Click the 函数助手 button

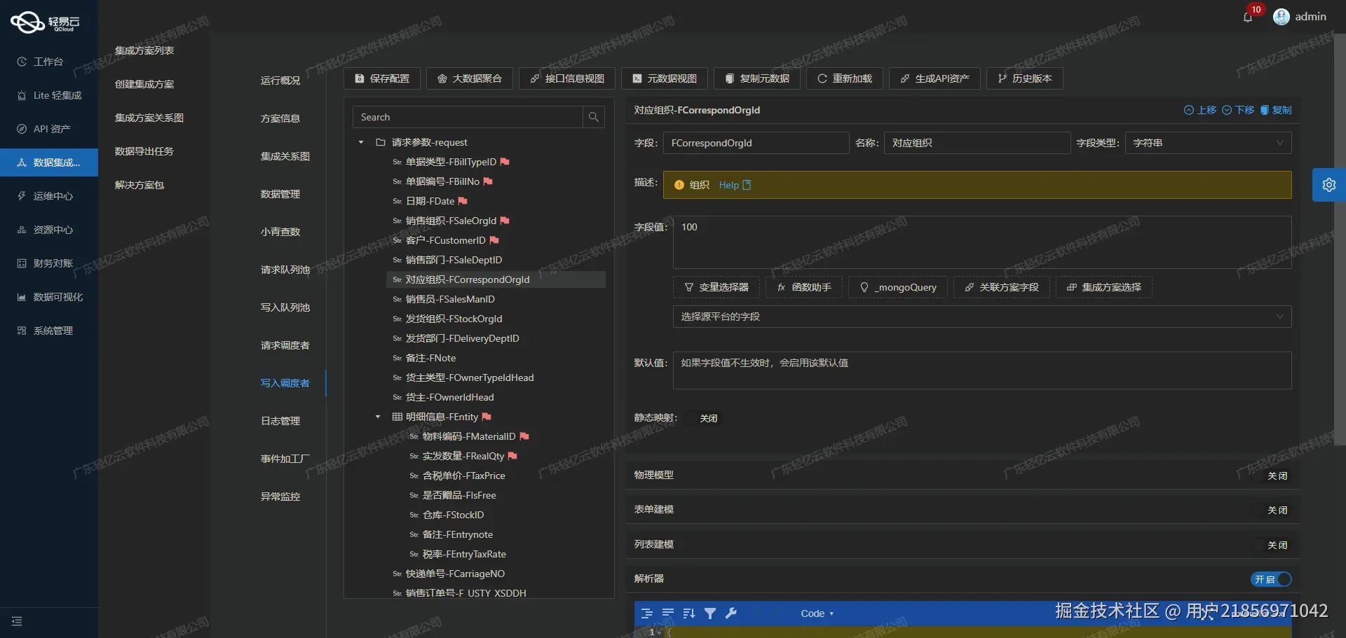804,287
